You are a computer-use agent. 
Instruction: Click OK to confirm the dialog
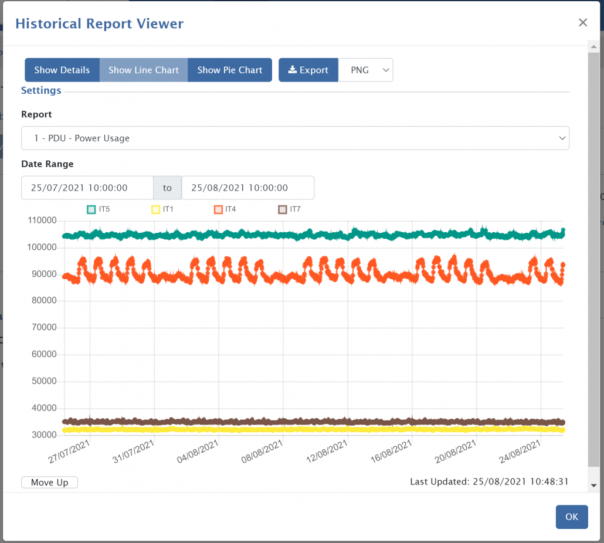point(572,517)
